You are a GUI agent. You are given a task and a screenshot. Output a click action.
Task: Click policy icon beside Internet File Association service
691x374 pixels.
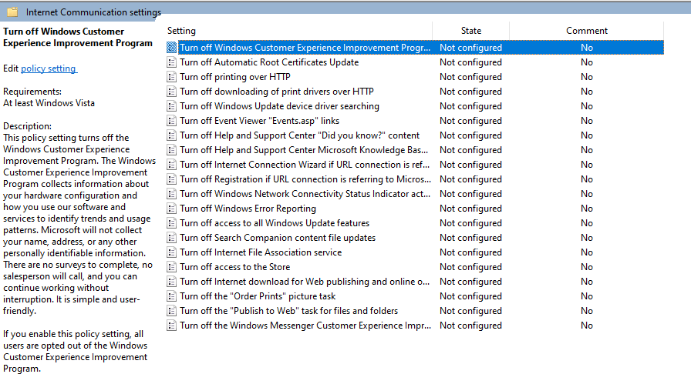171,252
